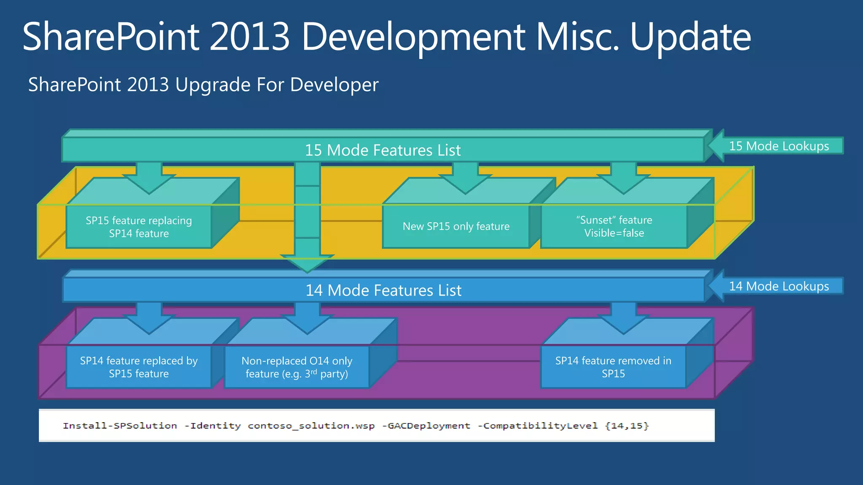Click the '15 Mode Features List' bar
863x485 pixels.
(x=383, y=150)
